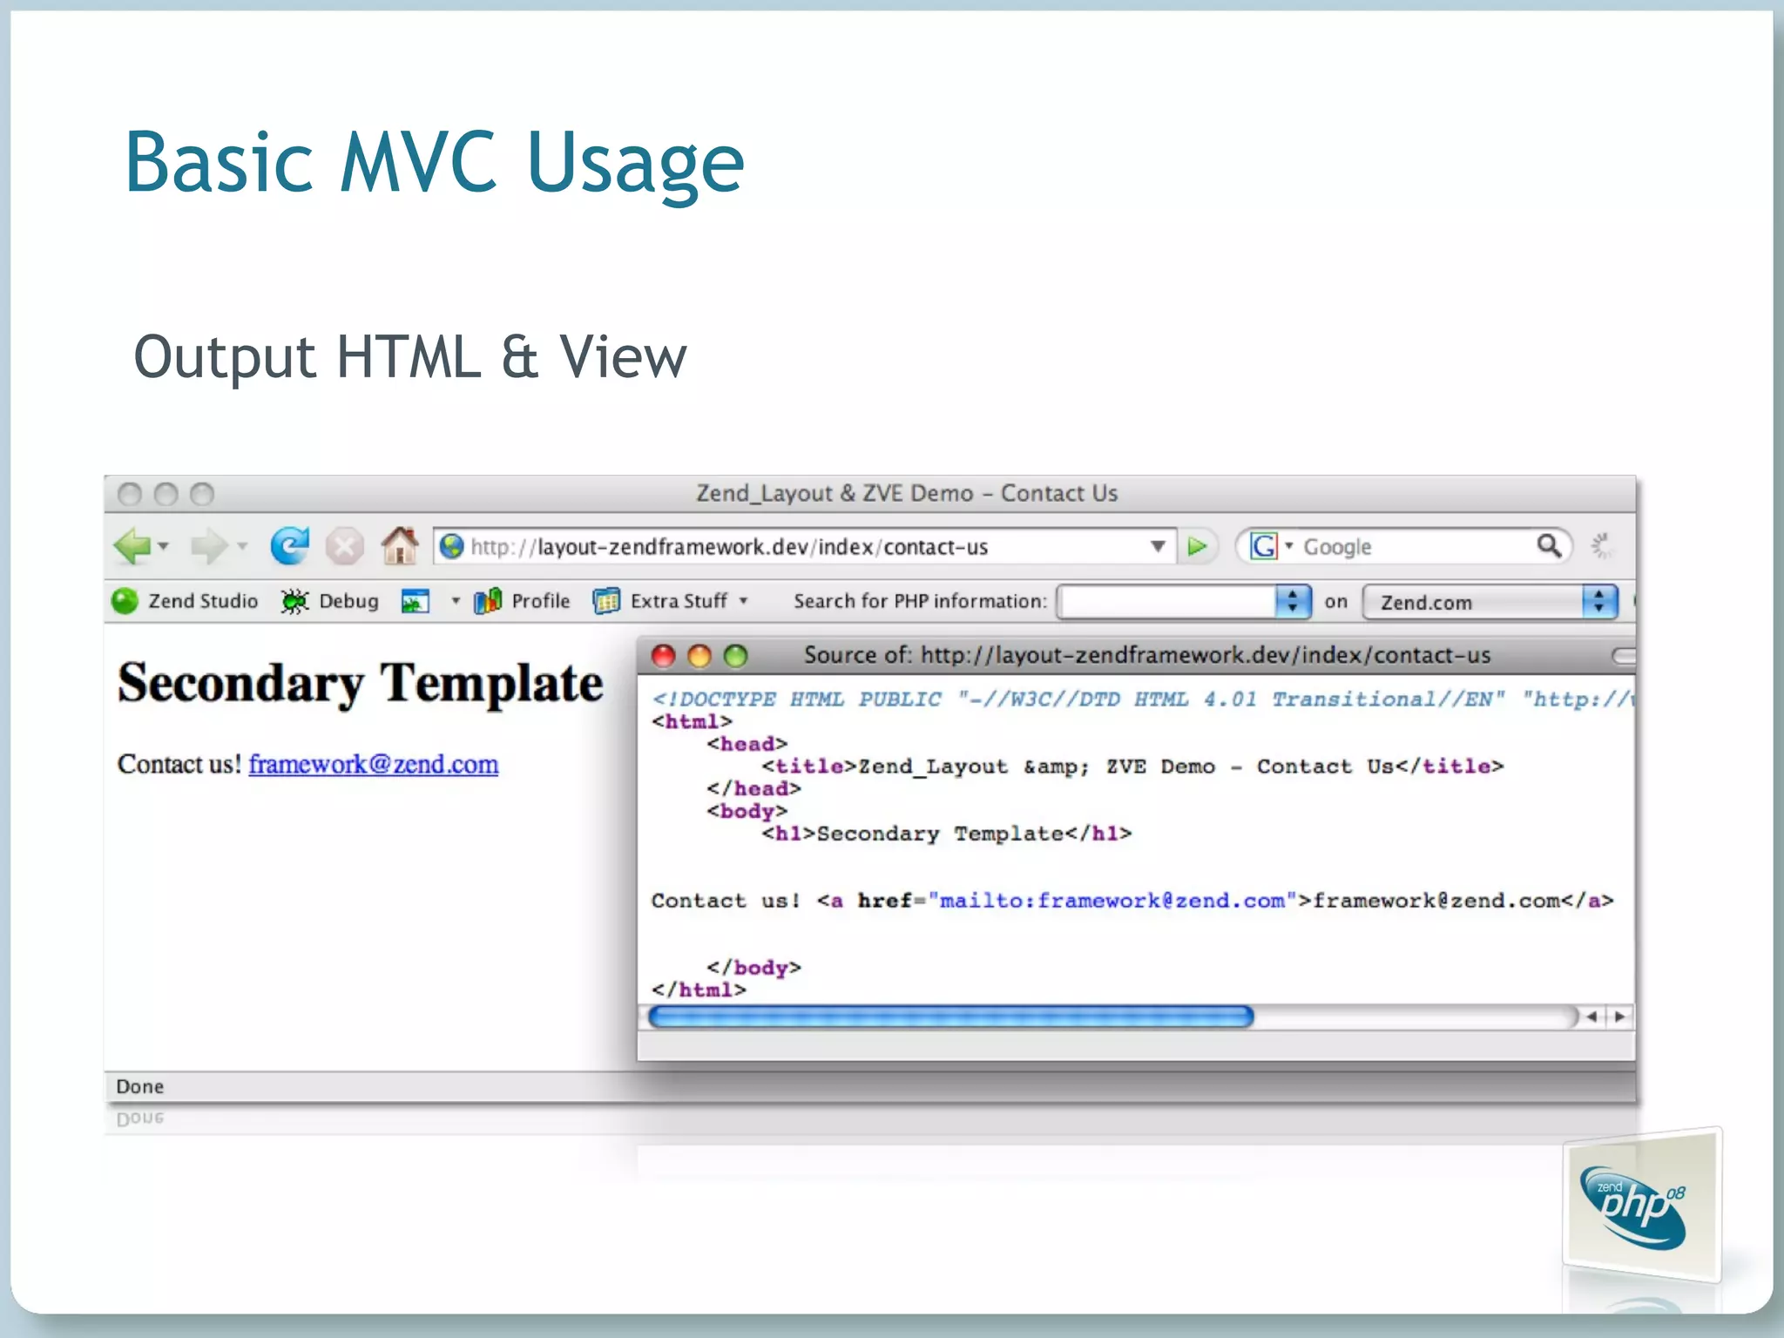The height and width of the screenshot is (1338, 1784).
Task: Click the Done status bar text
Action: coord(140,1086)
